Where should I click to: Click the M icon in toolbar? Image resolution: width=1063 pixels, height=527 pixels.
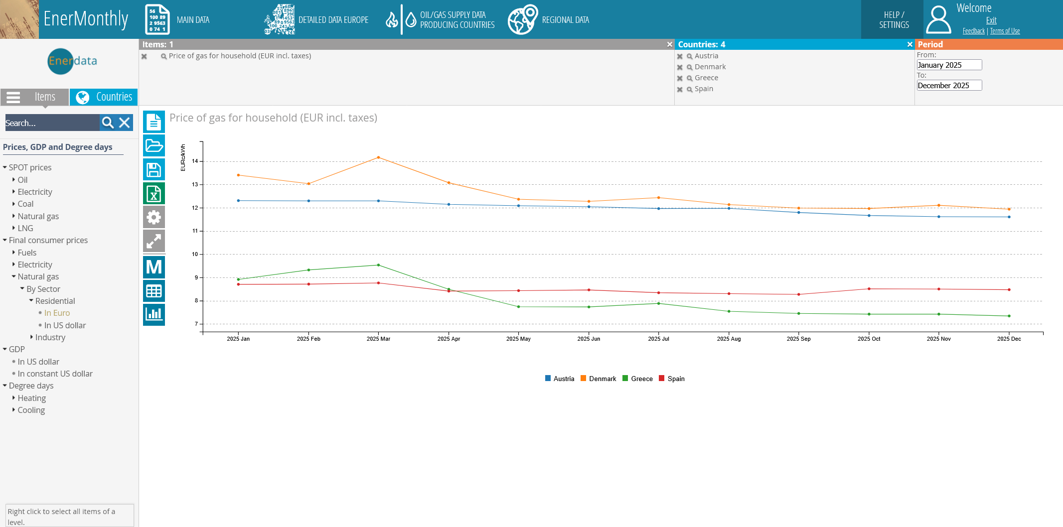(153, 267)
